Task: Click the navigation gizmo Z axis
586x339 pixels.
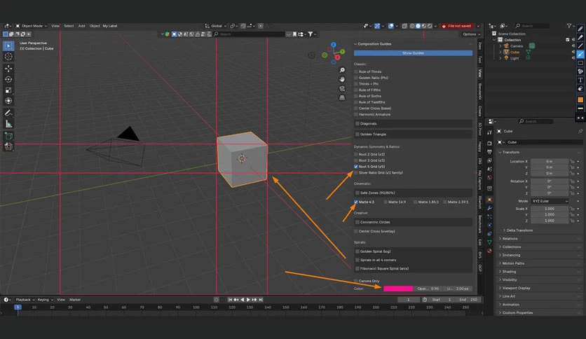Action: tap(334, 45)
